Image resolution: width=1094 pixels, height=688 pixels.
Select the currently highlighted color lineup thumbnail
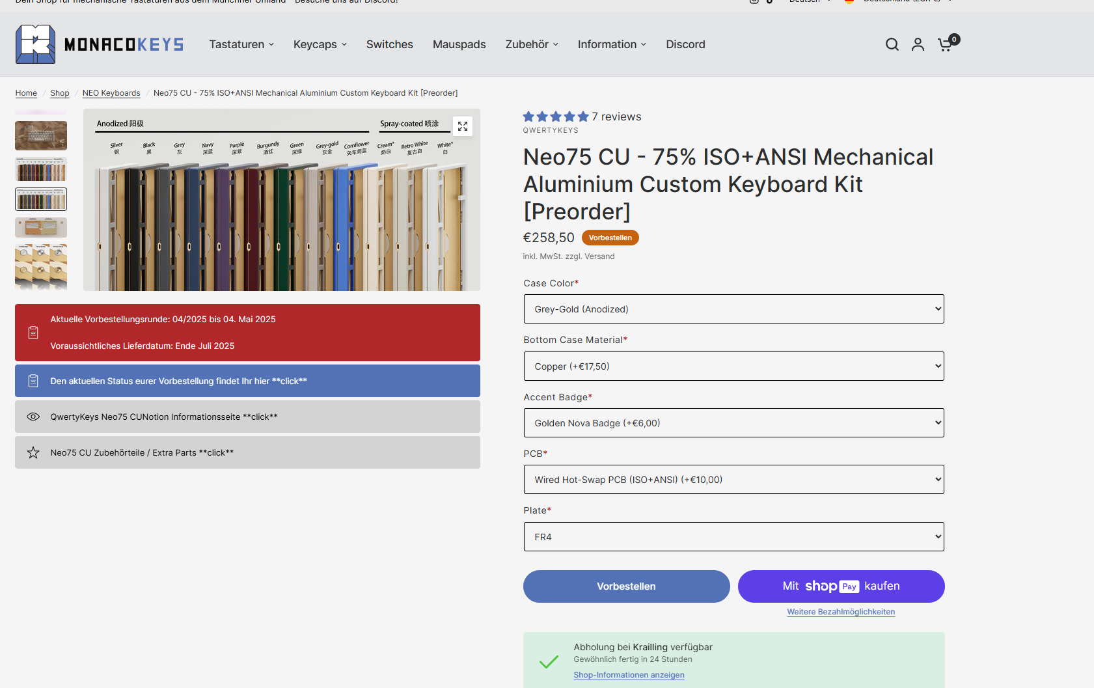pyautogui.click(x=41, y=199)
